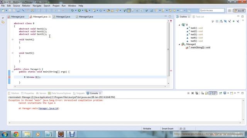Open the Navigate menu
247x138 pixels.
[37, 6]
